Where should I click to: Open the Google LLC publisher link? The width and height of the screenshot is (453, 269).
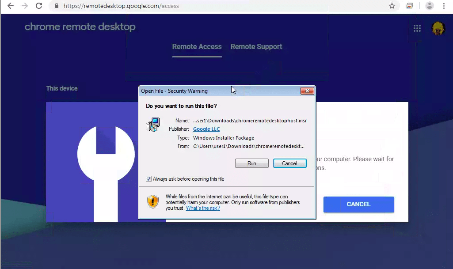[206, 129]
